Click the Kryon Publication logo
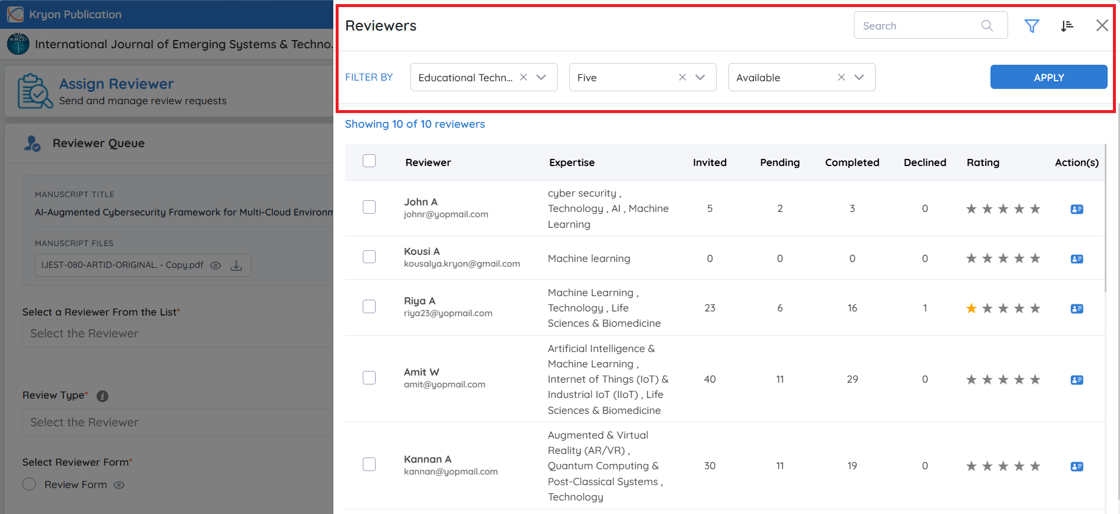This screenshot has width=1120, height=514. [15, 14]
